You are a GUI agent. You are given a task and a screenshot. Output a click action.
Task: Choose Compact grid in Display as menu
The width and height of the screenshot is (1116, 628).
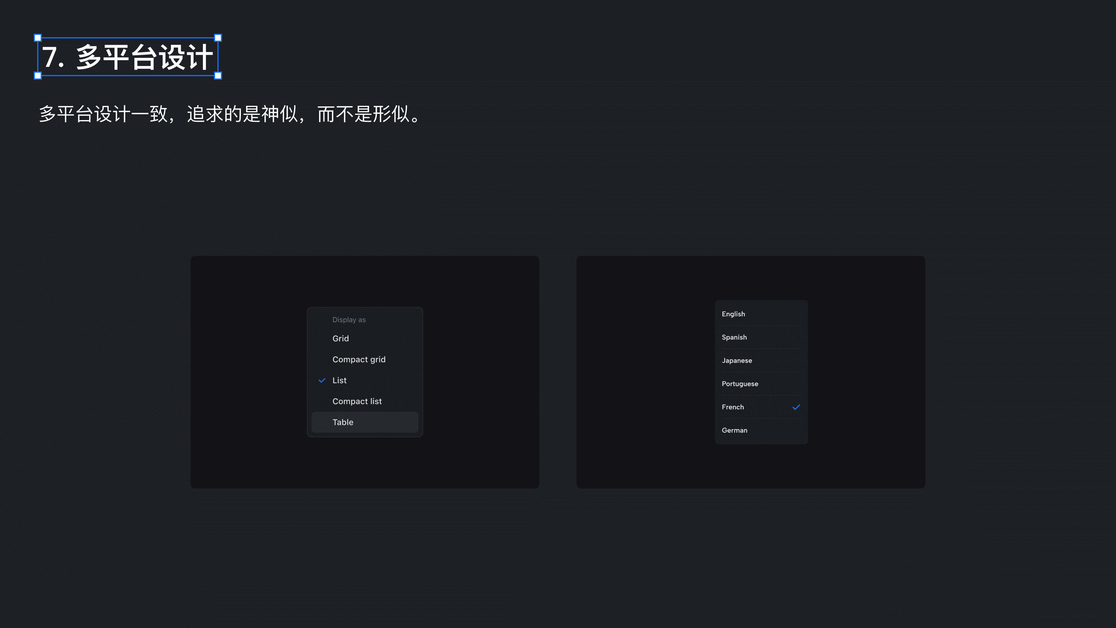click(x=359, y=359)
